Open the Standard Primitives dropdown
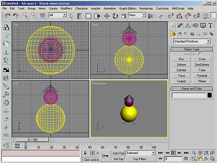 (x=209, y=41)
